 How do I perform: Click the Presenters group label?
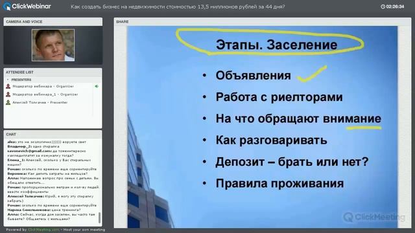click(x=21, y=80)
